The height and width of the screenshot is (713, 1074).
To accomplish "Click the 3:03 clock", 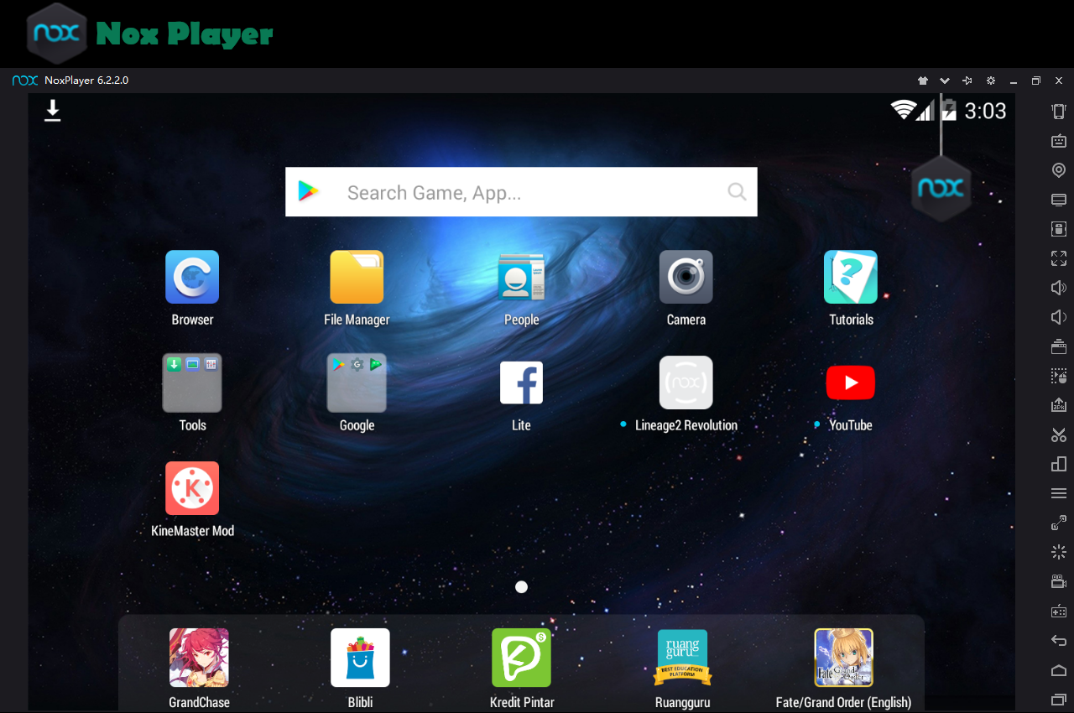I will tap(985, 111).
